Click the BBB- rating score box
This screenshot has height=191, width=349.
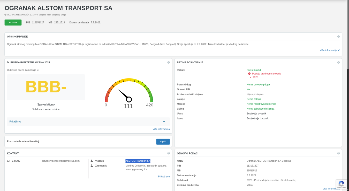click(46, 87)
